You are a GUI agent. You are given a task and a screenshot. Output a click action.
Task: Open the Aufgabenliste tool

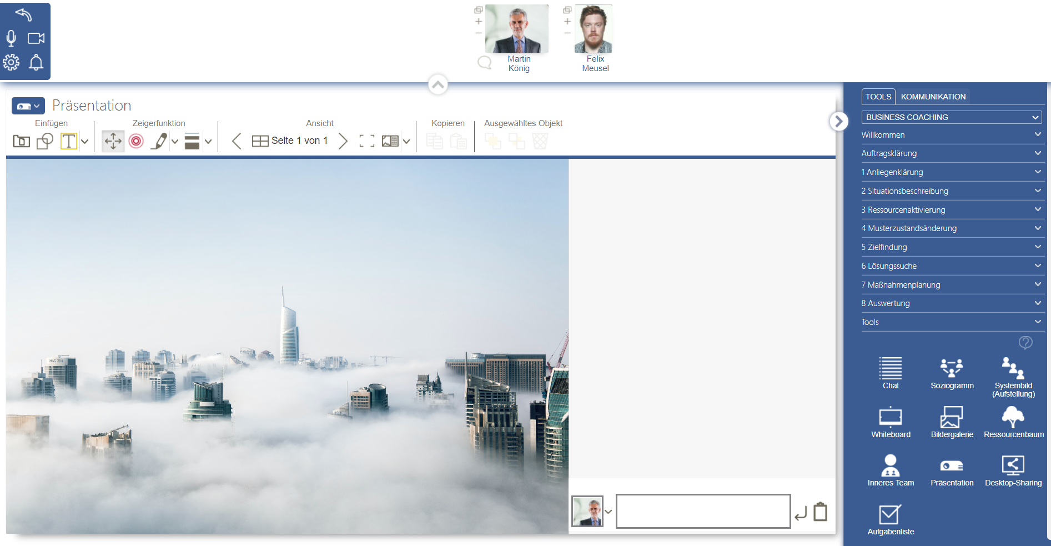pos(891,519)
